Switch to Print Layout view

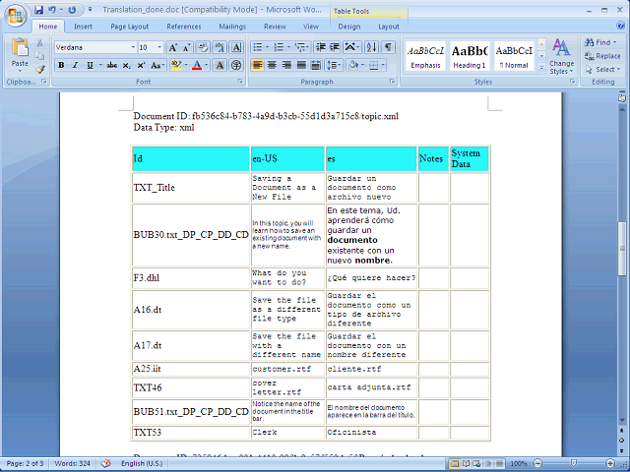click(455, 463)
